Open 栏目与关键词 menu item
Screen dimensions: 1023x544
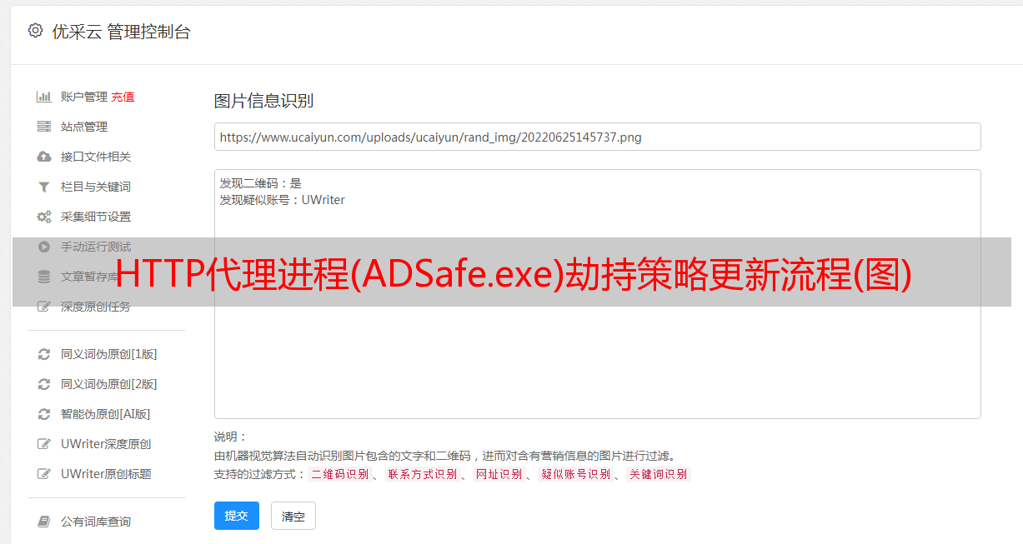pyautogui.click(x=96, y=187)
